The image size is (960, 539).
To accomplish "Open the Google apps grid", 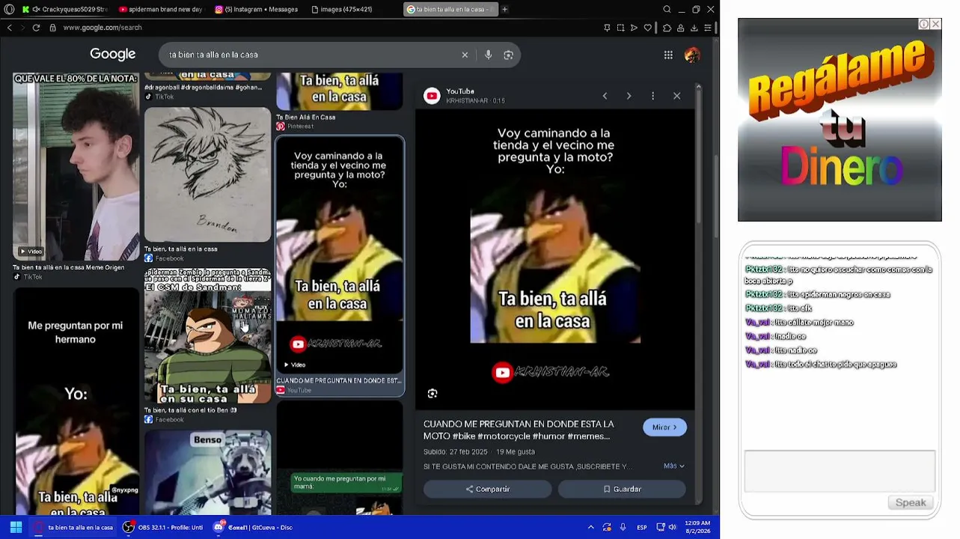I will [668, 55].
